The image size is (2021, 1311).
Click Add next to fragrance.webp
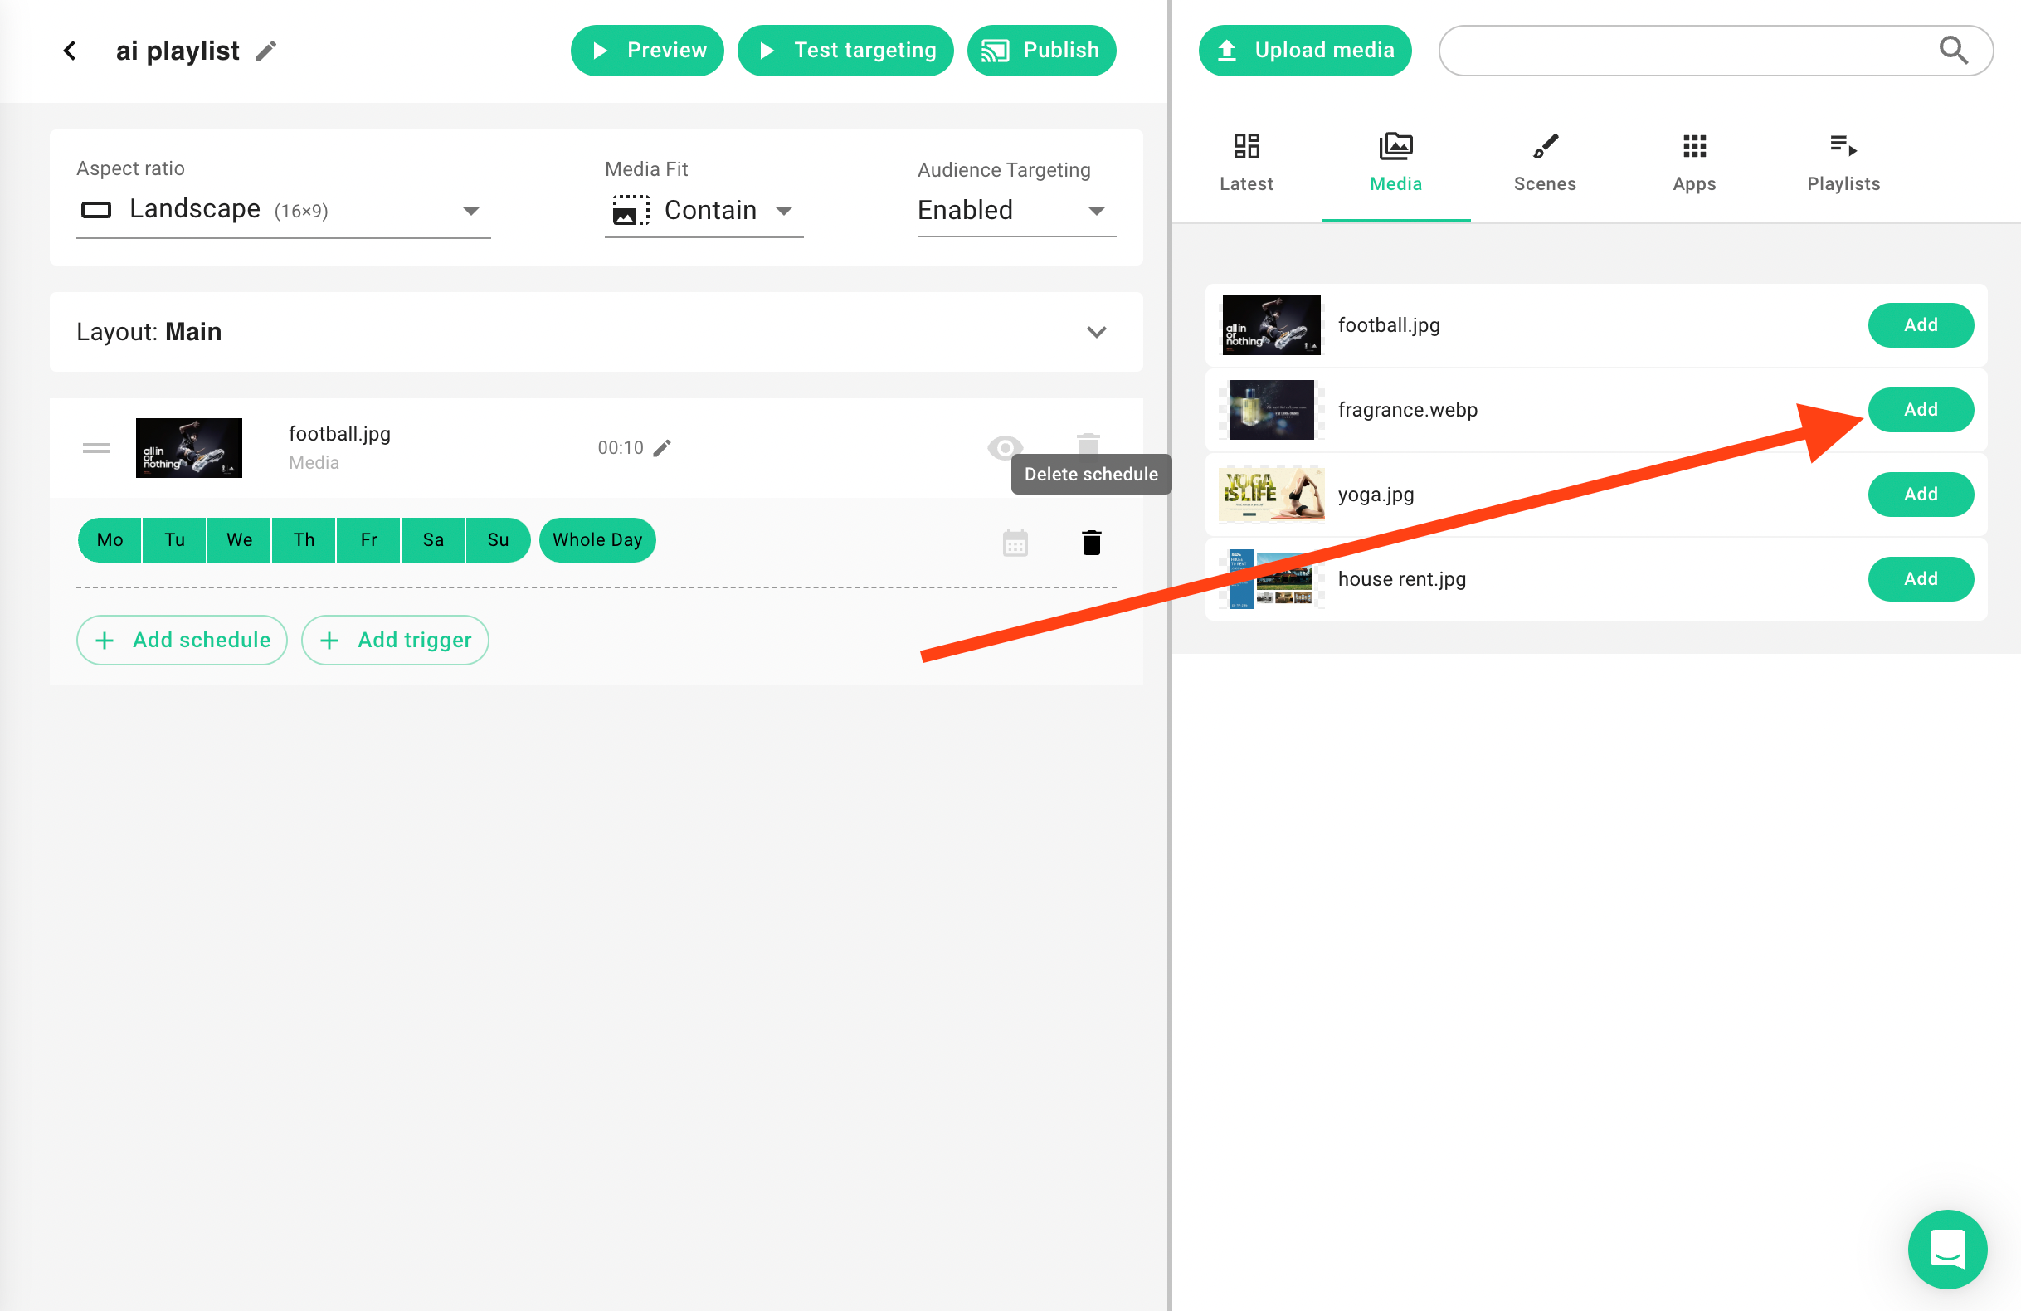[x=1920, y=409]
